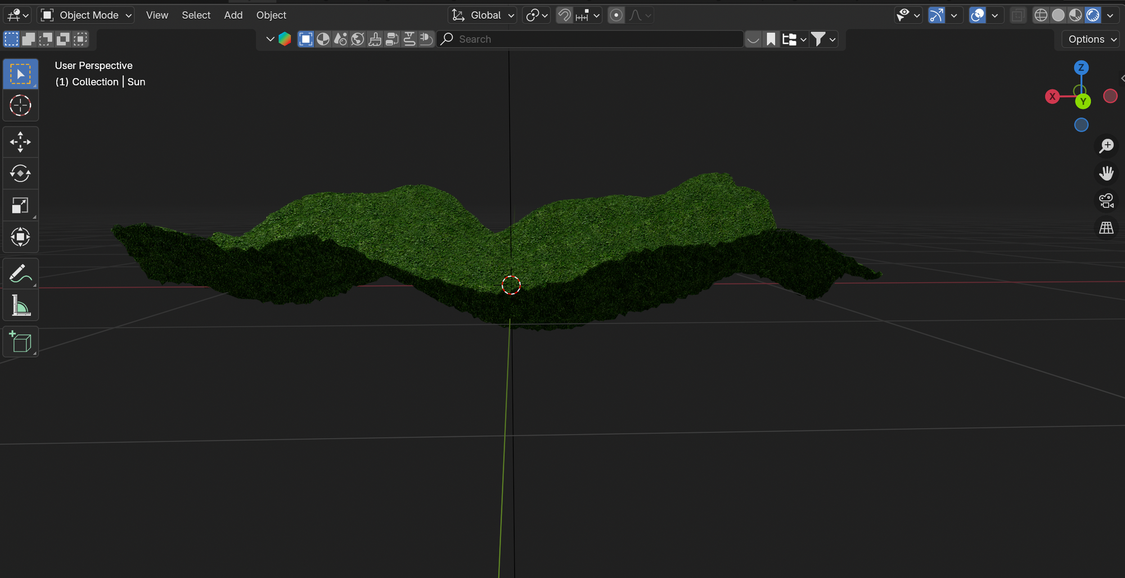Activate the Cursor tool
Image resolution: width=1125 pixels, height=578 pixels.
(x=20, y=106)
